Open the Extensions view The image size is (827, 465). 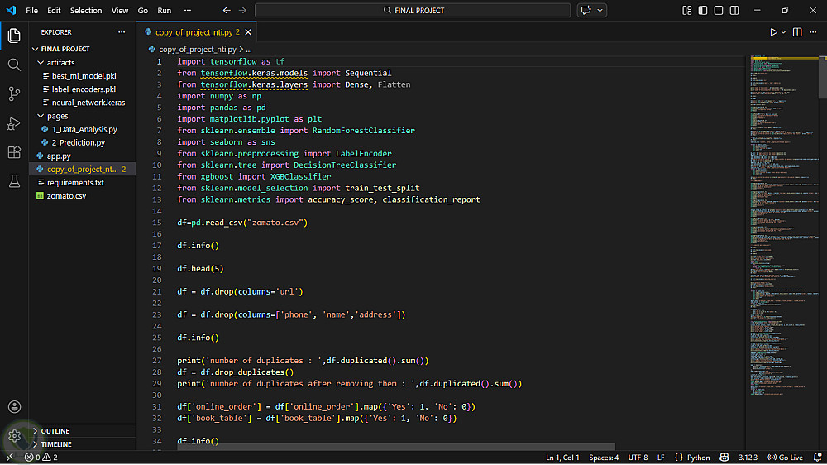(x=14, y=152)
